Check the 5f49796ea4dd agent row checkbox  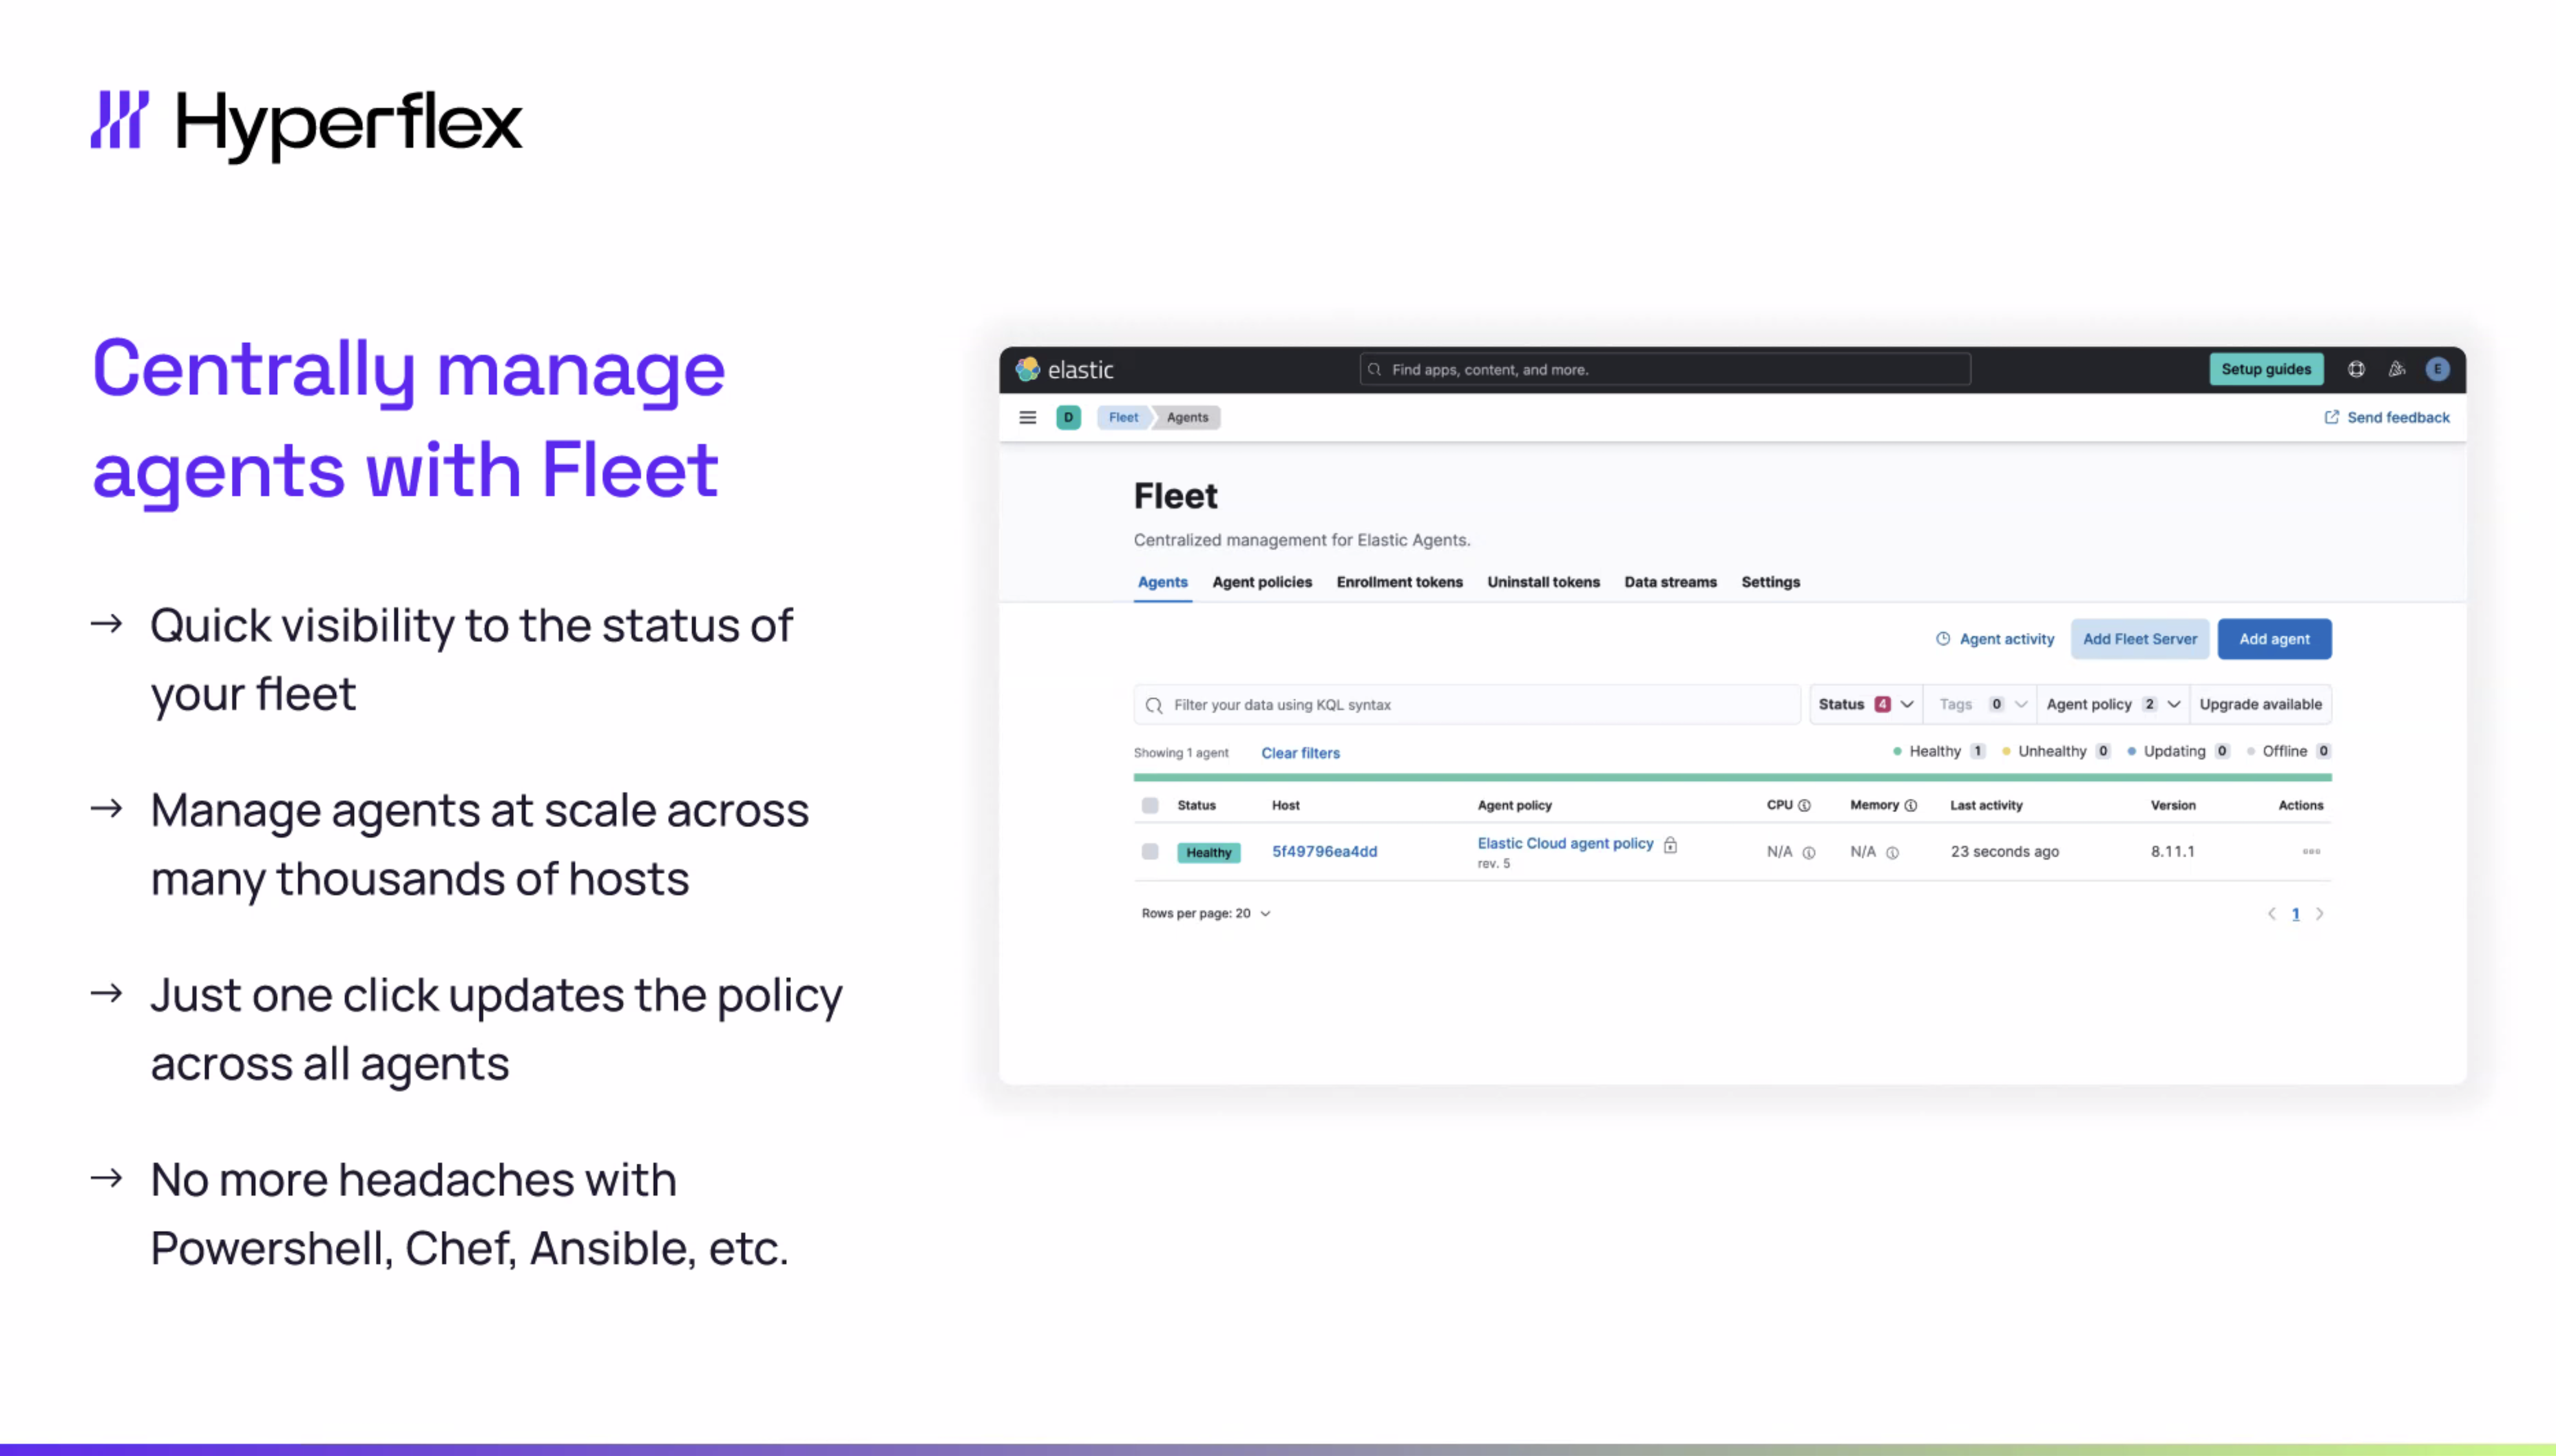(x=1150, y=851)
